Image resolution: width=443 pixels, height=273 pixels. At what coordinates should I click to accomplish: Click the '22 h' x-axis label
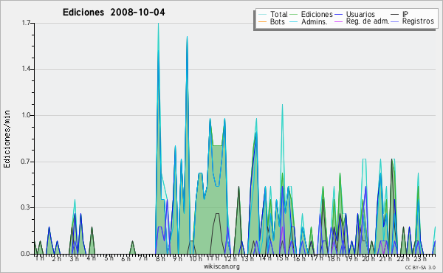coord(403,258)
